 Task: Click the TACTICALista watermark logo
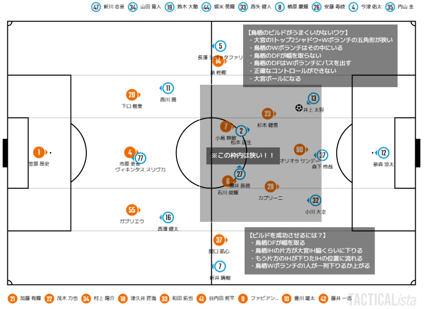click(x=382, y=300)
